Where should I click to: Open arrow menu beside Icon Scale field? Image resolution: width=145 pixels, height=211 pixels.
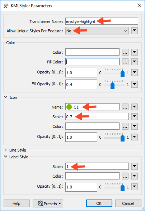(x=135, y=116)
